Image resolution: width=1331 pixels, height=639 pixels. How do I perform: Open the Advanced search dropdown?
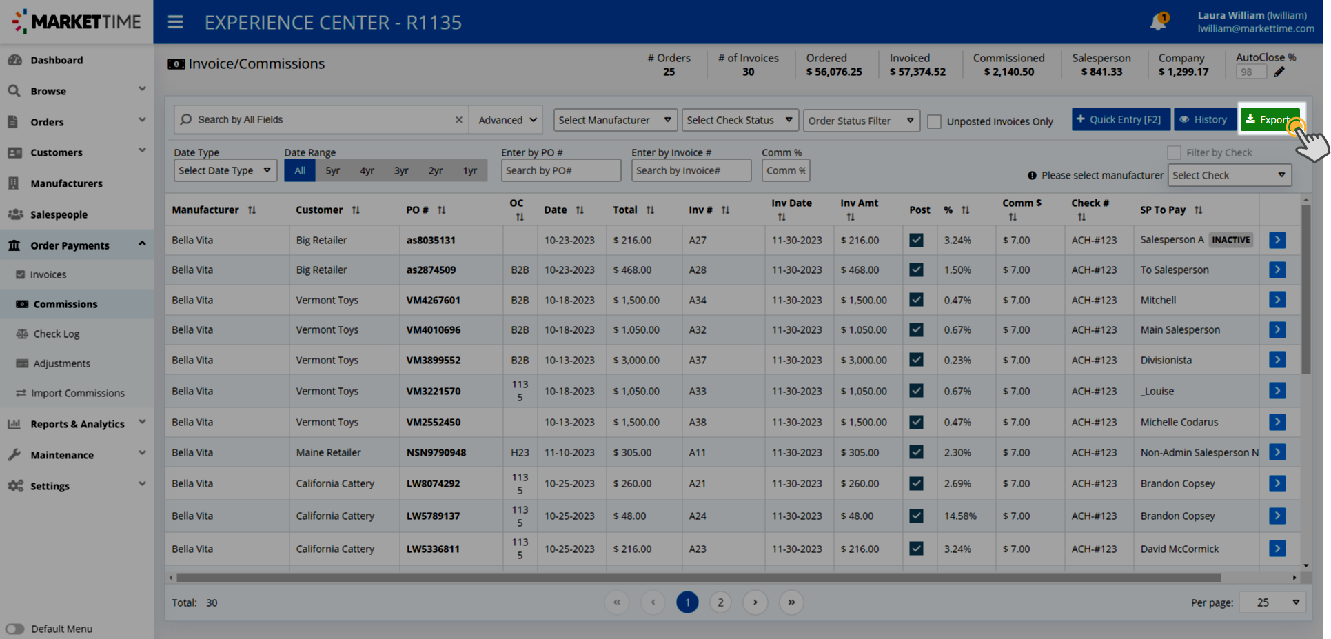(x=506, y=120)
